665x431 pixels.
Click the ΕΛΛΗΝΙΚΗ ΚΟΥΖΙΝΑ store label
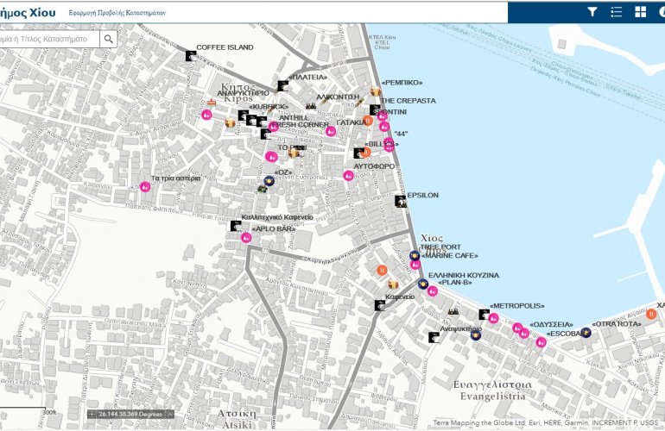pos(464,275)
